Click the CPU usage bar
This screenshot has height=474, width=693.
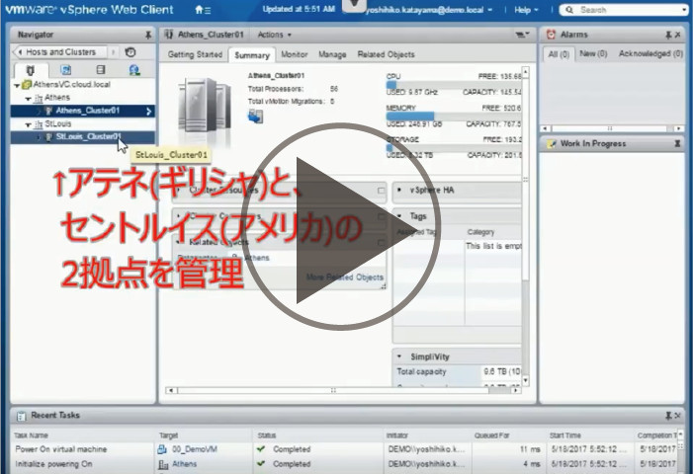click(454, 85)
